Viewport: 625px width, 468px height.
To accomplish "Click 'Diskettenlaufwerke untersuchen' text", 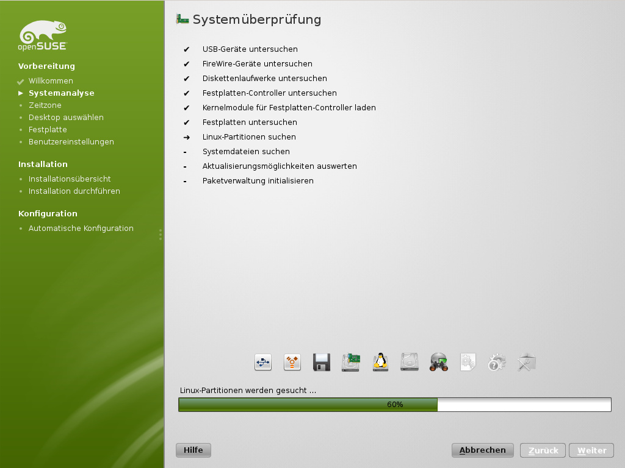I will (265, 79).
